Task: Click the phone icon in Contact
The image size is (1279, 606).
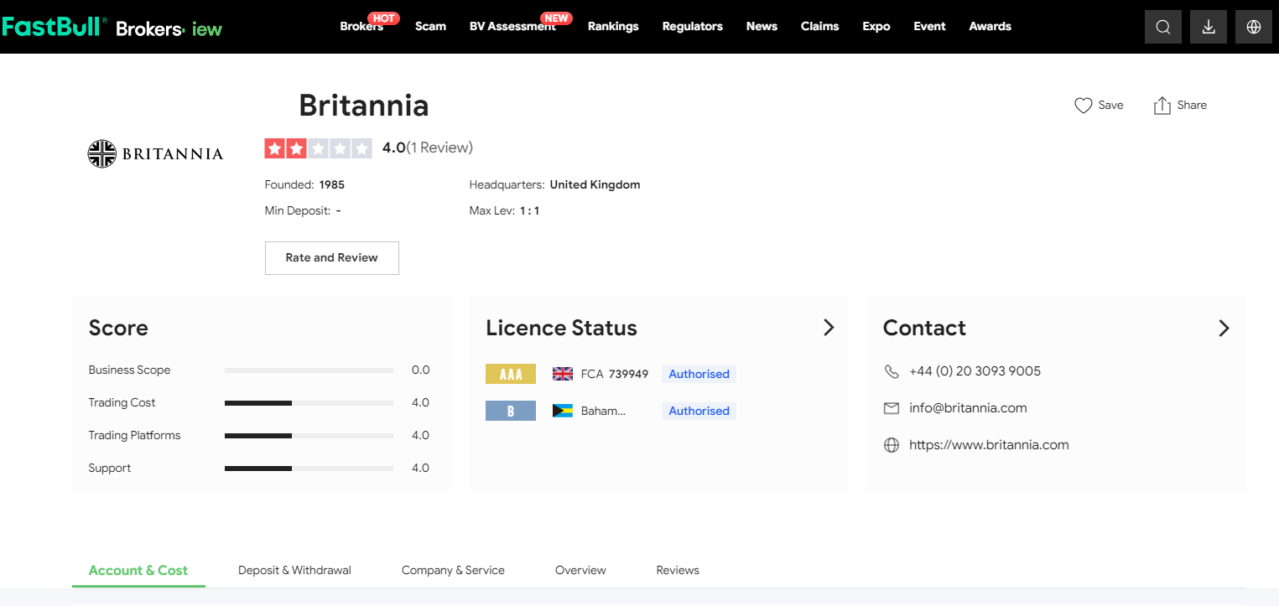Action: pyautogui.click(x=892, y=371)
